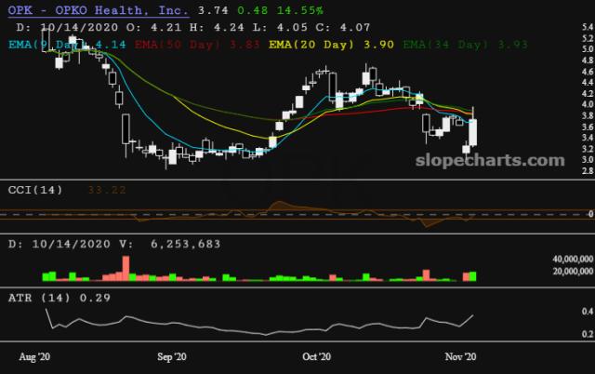Click the CCI(14) indicator label
Screen dimensions: 595x374
[x=36, y=190]
